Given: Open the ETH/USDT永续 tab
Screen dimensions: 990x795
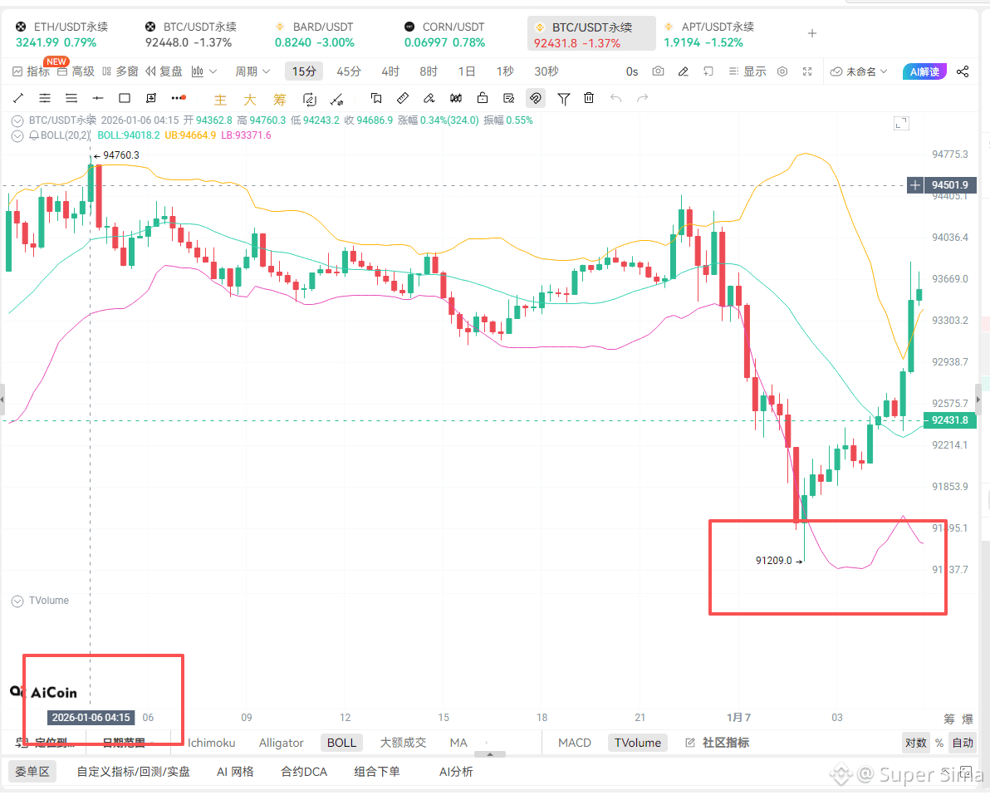Looking at the screenshot, I should [61, 35].
